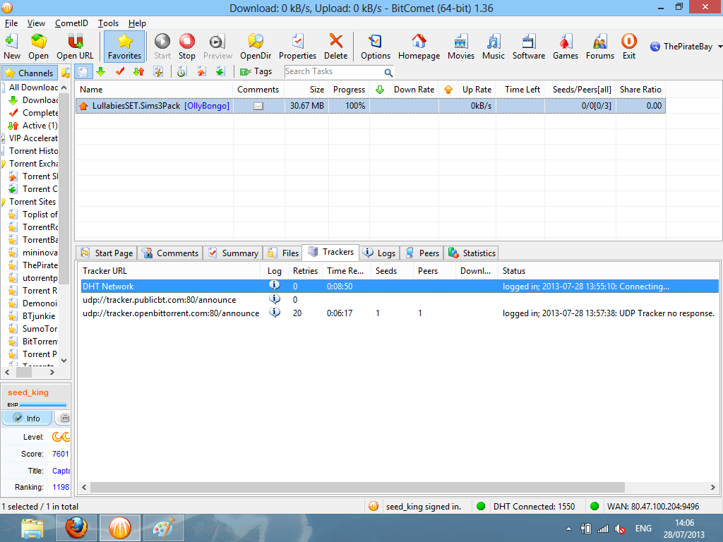Open the CometID menu
The image size is (723, 542).
(71, 23)
